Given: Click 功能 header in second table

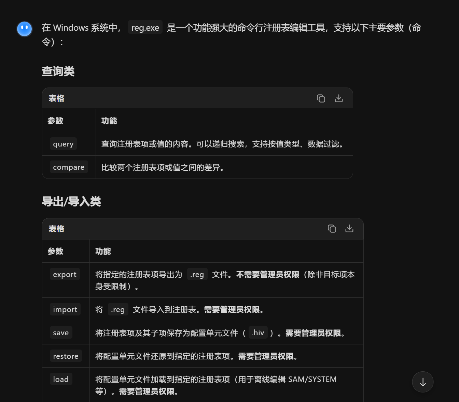Looking at the screenshot, I should point(103,251).
